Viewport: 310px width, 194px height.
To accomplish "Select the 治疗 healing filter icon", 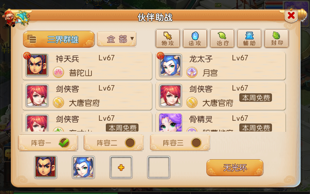I will (222, 38).
